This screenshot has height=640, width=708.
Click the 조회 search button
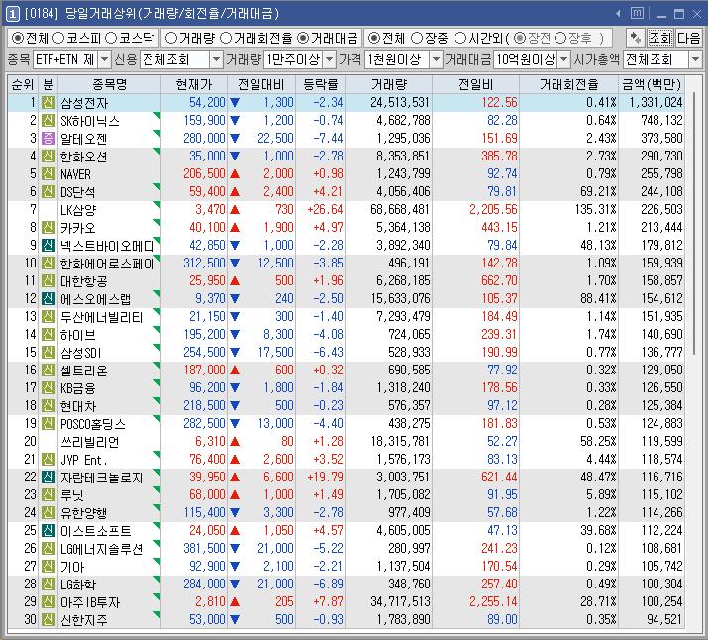[x=660, y=38]
